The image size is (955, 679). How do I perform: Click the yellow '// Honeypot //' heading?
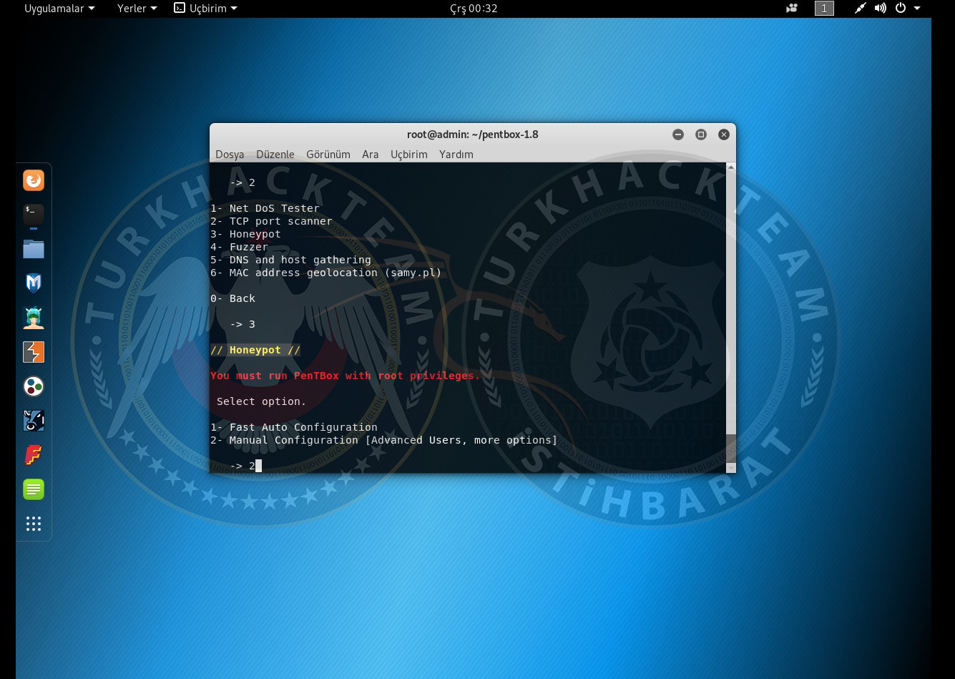click(255, 350)
